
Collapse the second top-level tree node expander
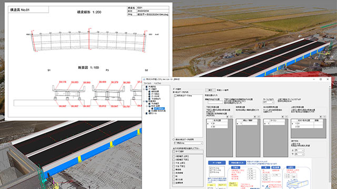point(144,89)
